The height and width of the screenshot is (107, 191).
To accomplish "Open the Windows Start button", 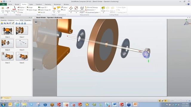I will click(3, 105).
